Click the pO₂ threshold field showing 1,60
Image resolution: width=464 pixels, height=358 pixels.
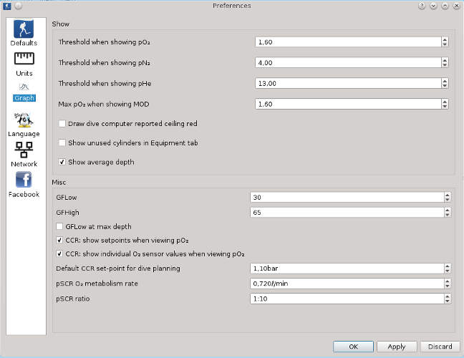pyautogui.click(x=348, y=42)
